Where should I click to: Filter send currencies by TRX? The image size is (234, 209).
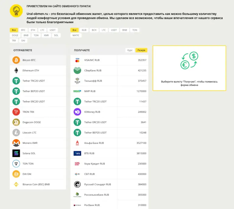pos(14,41)
